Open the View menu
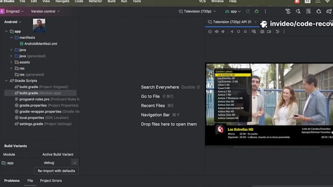The height and width of the screenshot is (187, 333). click(46, 1)
